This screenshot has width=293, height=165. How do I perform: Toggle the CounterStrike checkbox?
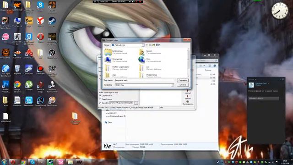(100, 96)
